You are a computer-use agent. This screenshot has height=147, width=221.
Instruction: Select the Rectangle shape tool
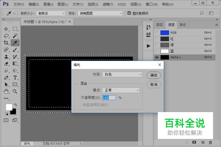coord(15,84)
